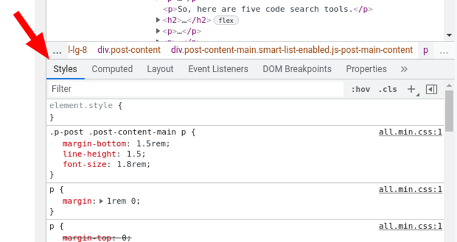Toggle element state with :hov
Viewport: 457px width, 242px height.
point(361,89)
